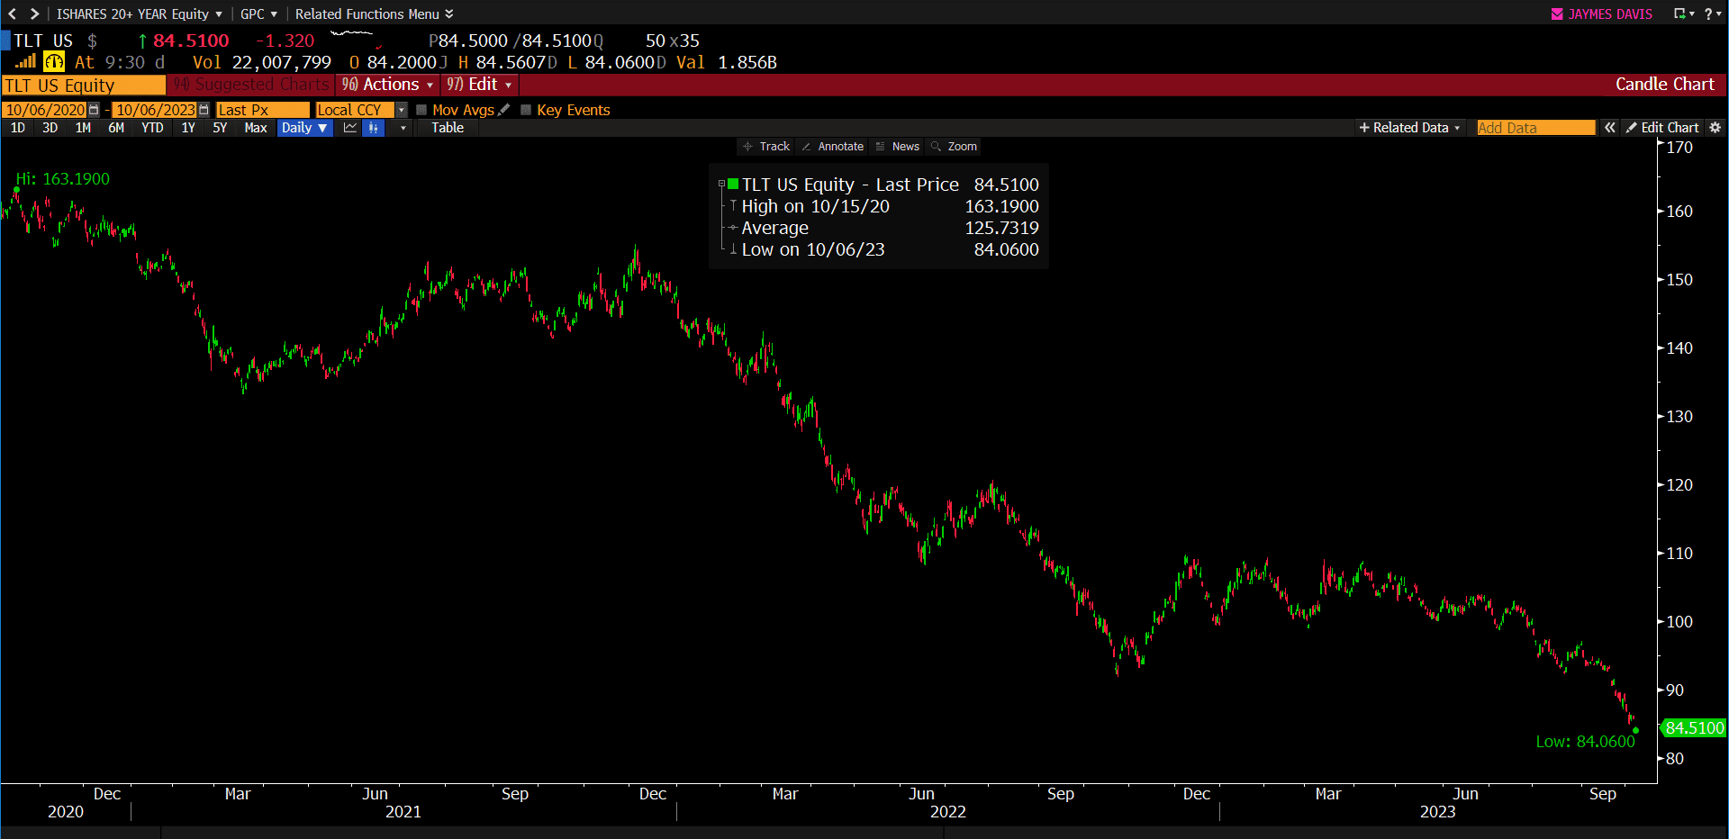Image resolution: width=1729 pixels, height=839 pixels.
Task: Open chart settings gear
Action: click(x=1715, y=128)
